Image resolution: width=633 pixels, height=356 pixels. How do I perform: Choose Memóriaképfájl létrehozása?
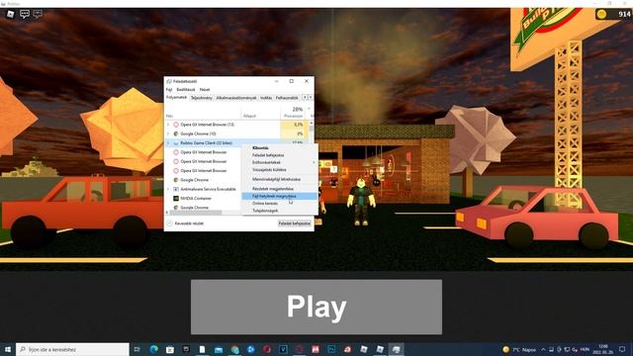point(279,179)
